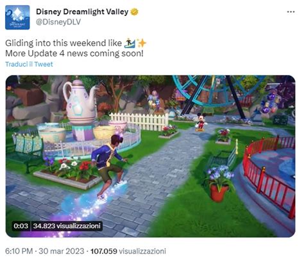Click Traduci il Tweet to translate
This screenshot has height=262, width=304.
click(x=29, y=64)
